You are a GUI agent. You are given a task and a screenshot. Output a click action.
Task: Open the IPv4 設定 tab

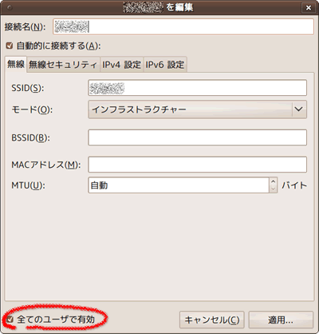click(121, 65)
